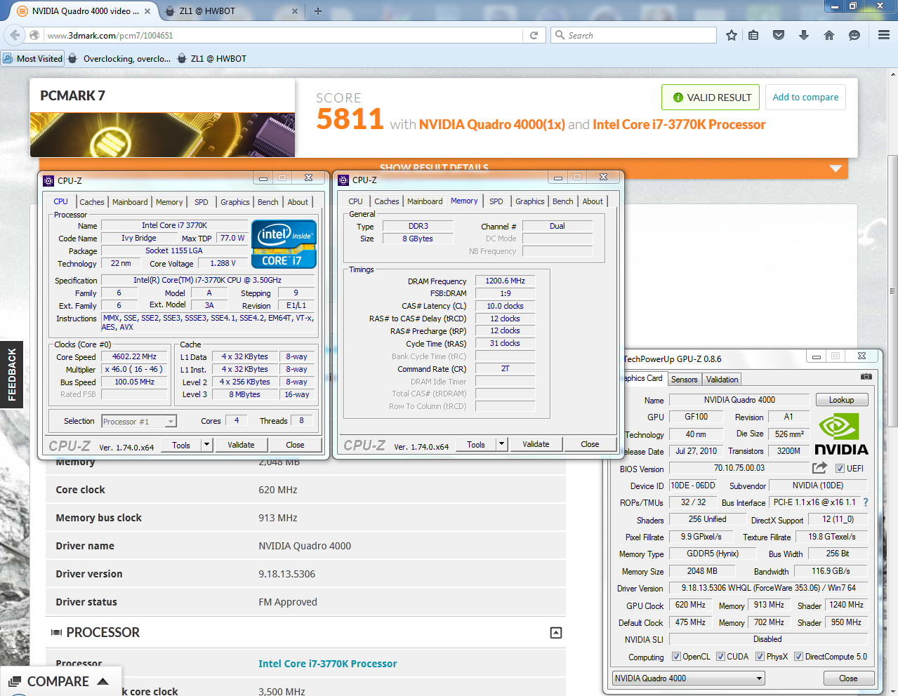Close the ZL1 @ HWBOT tab
The width and height of the screenshot is (898, 696).
click(294, 11)
